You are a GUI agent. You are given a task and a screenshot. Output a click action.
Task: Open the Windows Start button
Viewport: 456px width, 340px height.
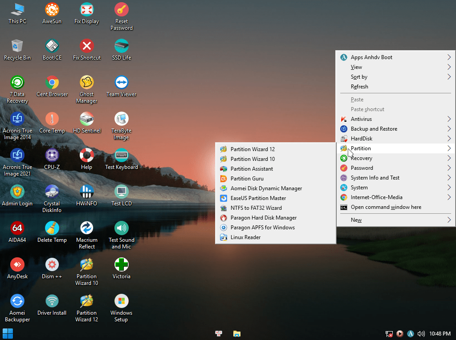tap(8, 334)
